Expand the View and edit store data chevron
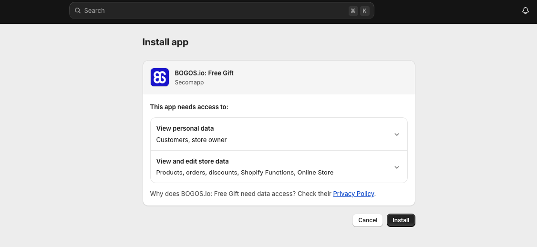Image resolution: width=537 pixels, height=247 pixels. [x=397, y=167]
